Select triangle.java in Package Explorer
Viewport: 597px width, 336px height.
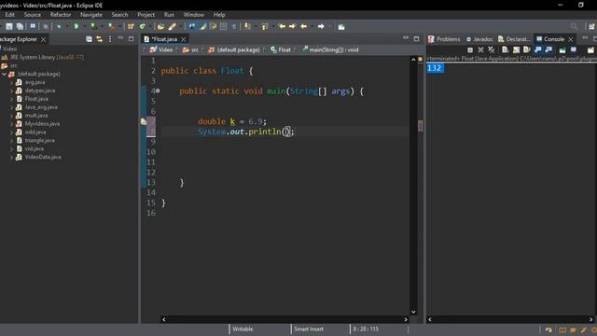(39, 141)
